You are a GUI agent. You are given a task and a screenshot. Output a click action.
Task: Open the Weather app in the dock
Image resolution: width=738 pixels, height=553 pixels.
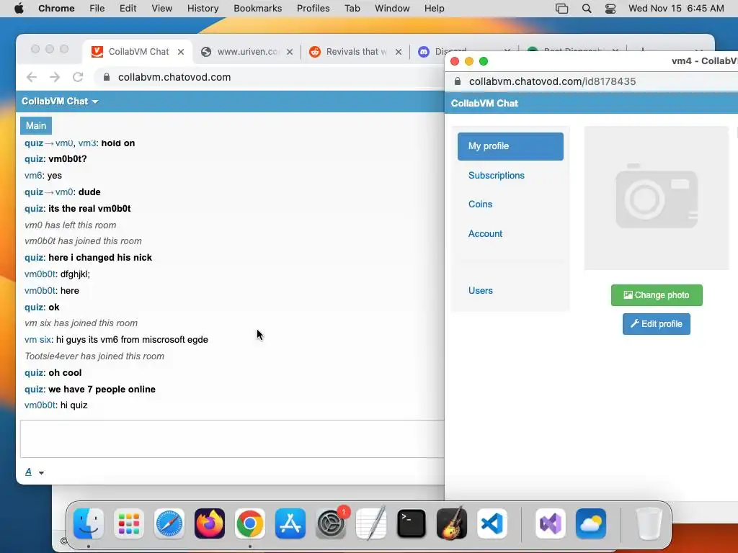(591, 523)
